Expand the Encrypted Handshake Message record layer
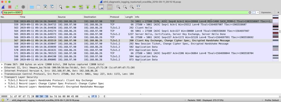 pos(6,87)
